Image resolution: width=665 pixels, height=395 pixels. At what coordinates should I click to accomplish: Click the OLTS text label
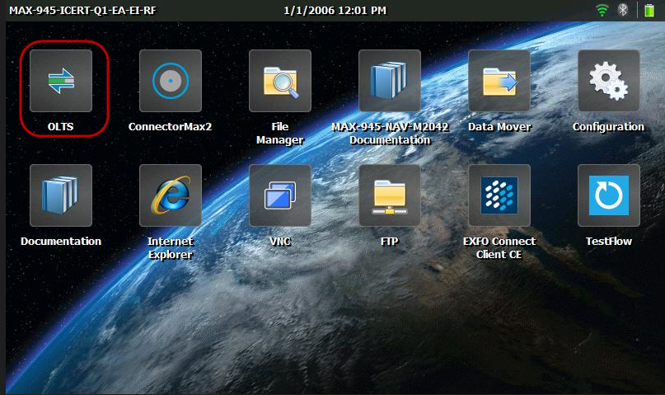click(61, 127)
